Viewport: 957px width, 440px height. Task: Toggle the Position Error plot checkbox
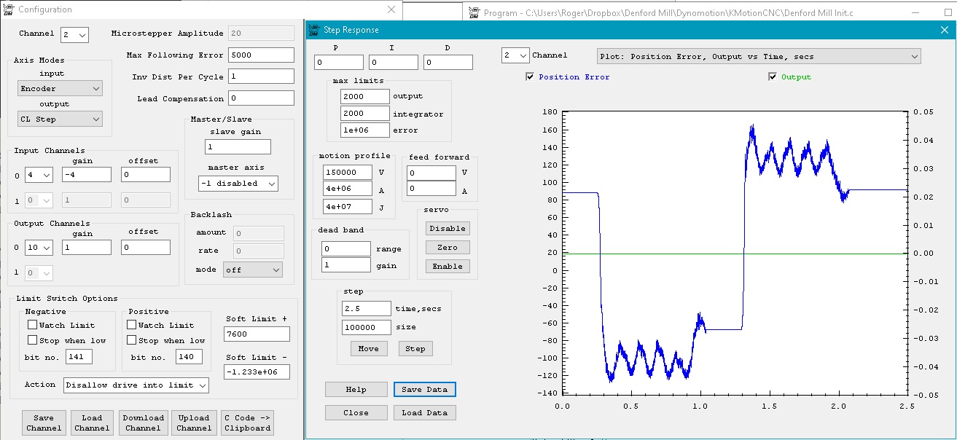click(x=530, y=77)
